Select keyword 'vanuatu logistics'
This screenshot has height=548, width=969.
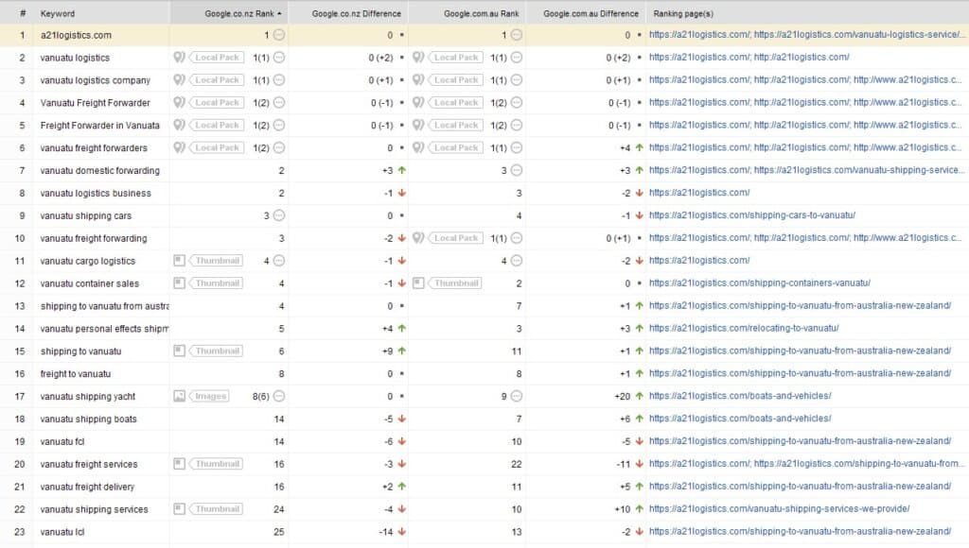(75, 58)
